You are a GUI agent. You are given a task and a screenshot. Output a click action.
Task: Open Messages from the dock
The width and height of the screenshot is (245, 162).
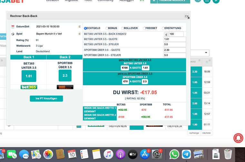24,155
